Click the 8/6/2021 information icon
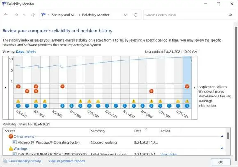 [27, 106]
